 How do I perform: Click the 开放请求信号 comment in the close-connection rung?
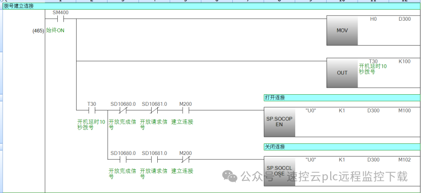[153, 174]
